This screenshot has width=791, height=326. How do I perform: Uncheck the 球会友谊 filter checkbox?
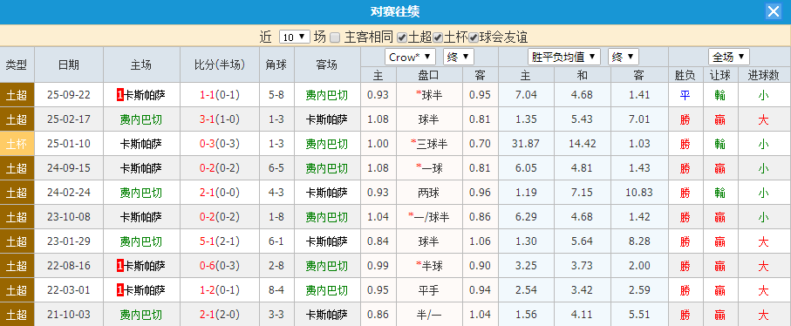pos(474,37)
